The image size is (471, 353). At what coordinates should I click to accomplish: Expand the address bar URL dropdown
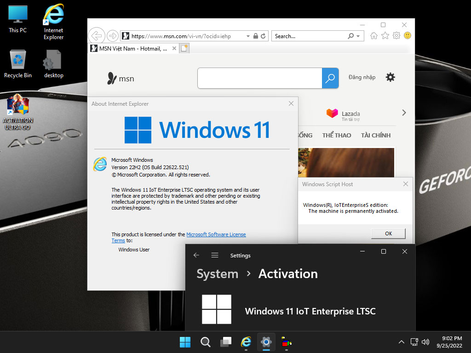coord(248,36)
